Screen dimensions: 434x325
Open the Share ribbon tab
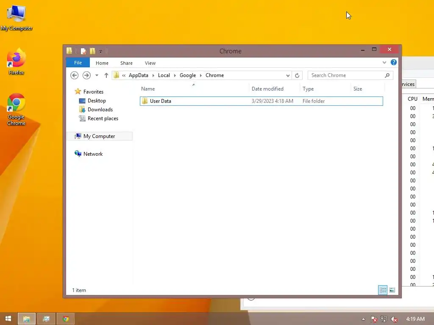126,63
